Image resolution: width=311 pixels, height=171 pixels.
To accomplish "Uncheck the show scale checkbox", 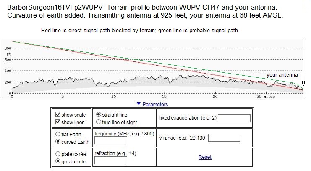I will [x=58, y=115].
